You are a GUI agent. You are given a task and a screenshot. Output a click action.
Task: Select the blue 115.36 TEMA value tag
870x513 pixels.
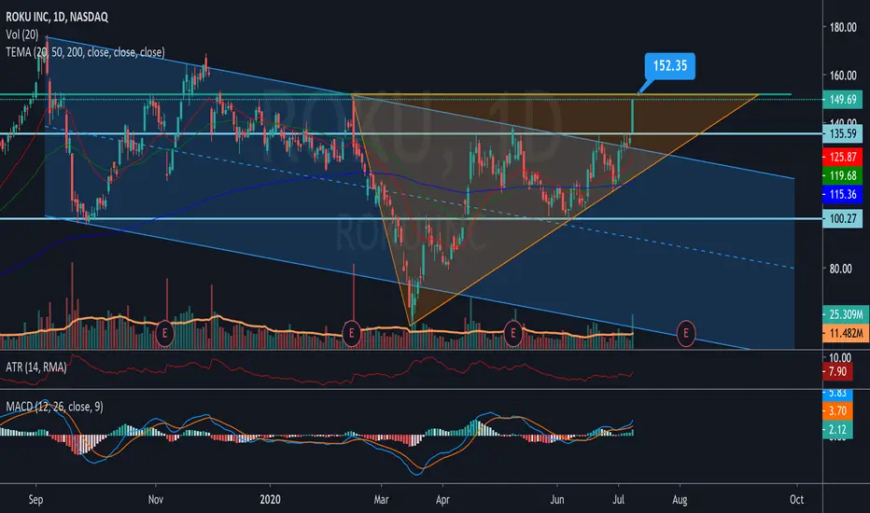coord(842,195)
